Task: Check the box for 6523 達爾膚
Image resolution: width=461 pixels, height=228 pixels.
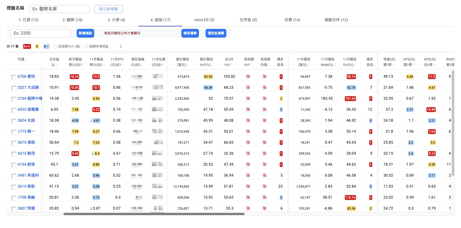Action: pyautogui.click(x=14, y=110)
